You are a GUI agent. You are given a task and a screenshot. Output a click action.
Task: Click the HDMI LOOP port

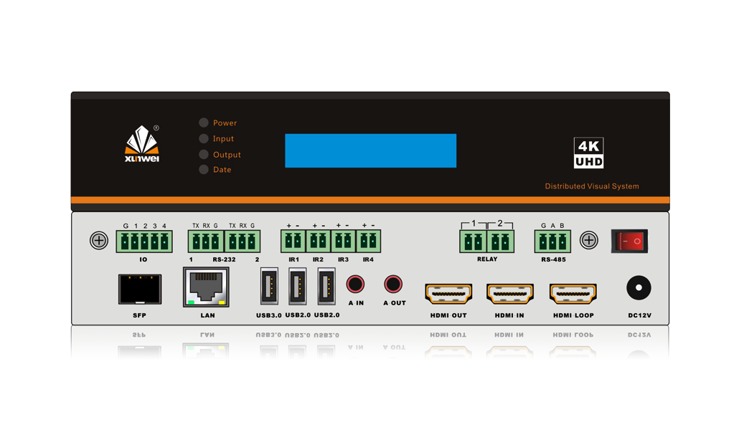[573, 293]
